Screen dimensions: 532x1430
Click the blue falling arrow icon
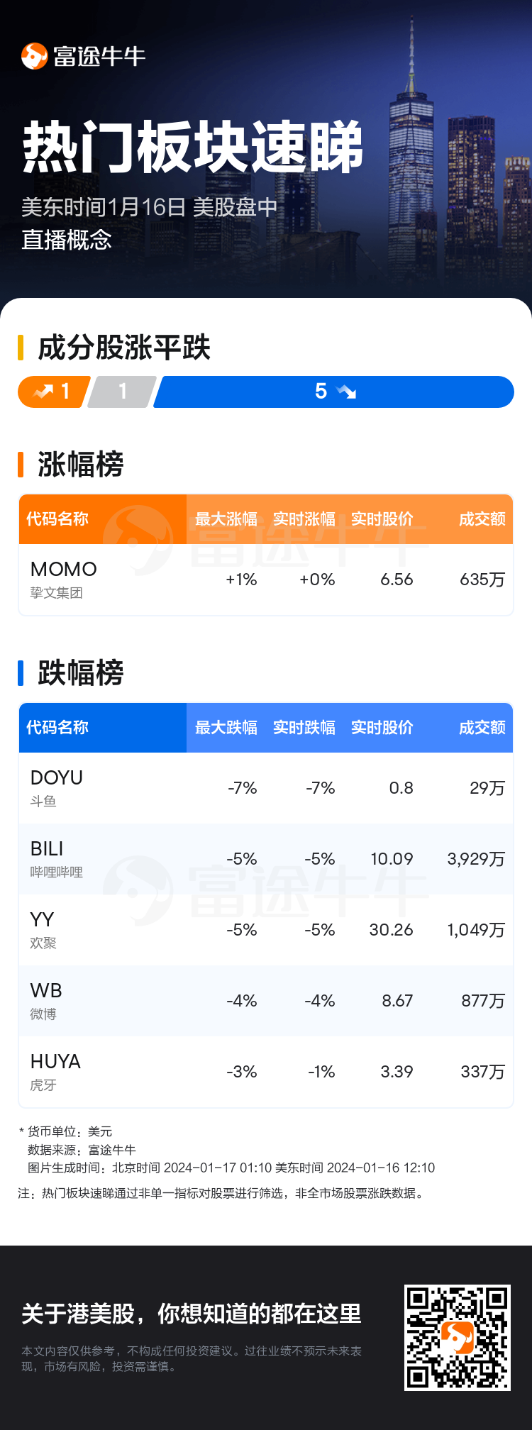pyautogui.click(x=347, y=392)
